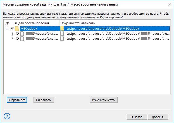Click file icon next to novosoft-usa entry

point(22,34)
